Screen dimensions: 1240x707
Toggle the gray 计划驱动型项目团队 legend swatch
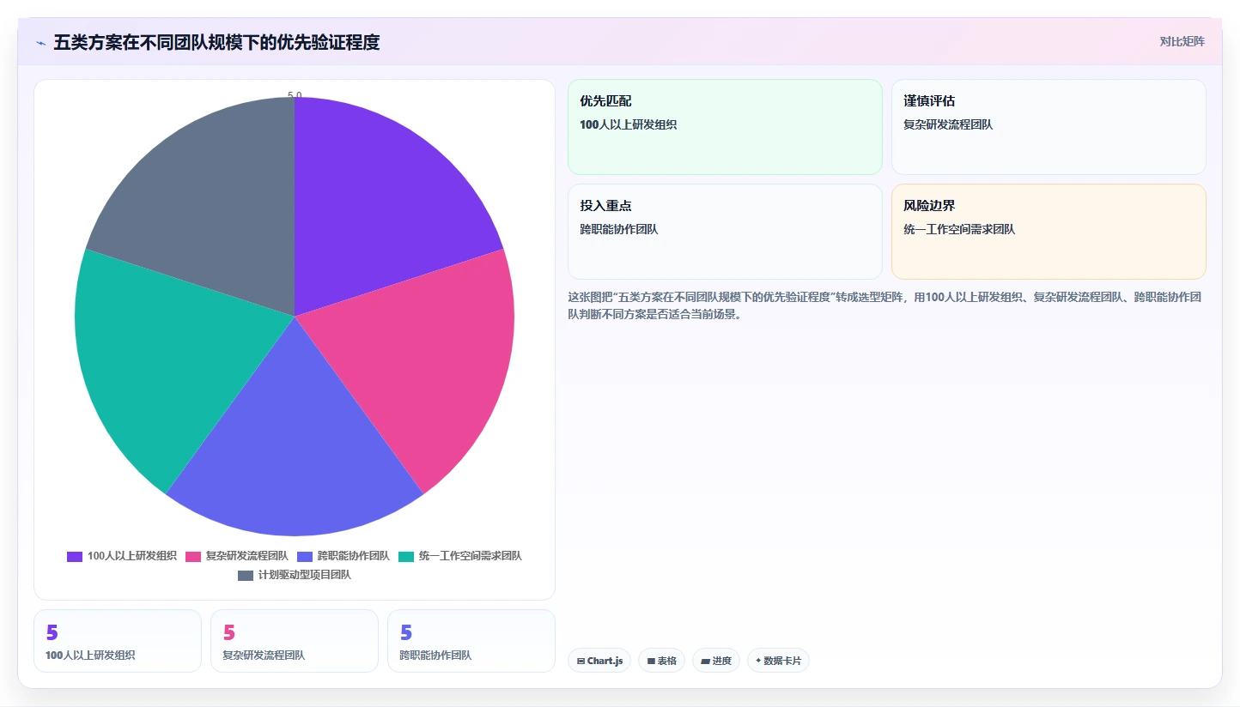(x=246, y=575)
